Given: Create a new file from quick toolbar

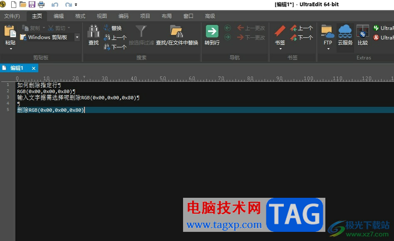Looking at the screenshot, I should point(14,4).
